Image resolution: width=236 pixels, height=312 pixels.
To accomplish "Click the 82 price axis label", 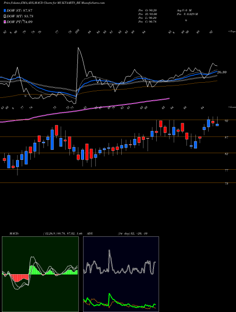I will 226,154.
